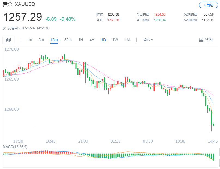Select the 5m interval tab
The image size is (220, 169).
[41, 40]
